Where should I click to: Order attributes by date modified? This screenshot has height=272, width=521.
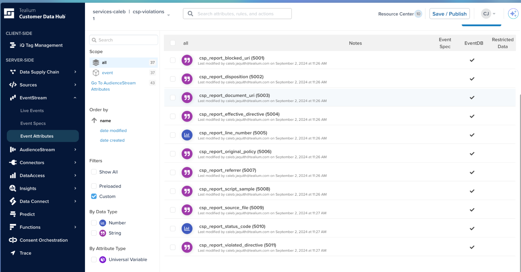click(113, 130)
